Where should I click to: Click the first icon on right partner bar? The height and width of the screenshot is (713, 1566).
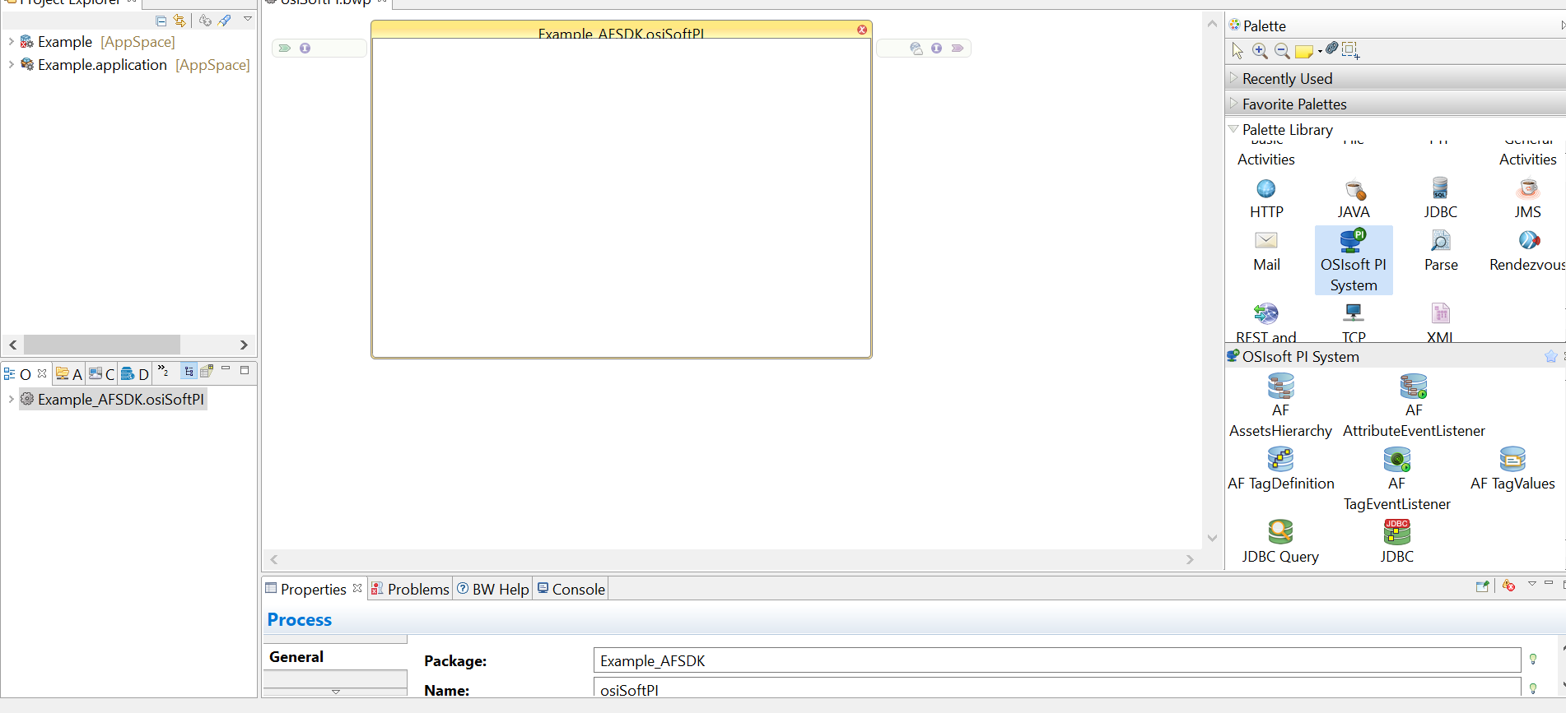tap(916, 49)
